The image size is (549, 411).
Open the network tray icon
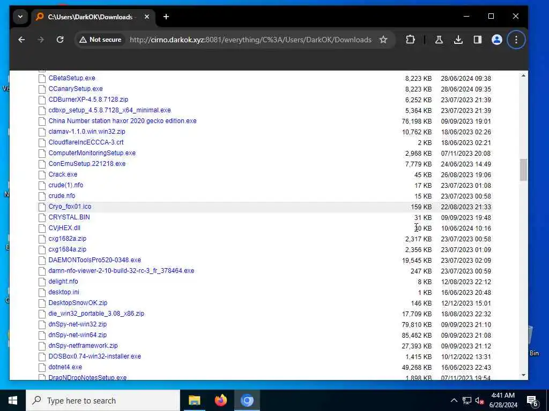coord(467,400)
